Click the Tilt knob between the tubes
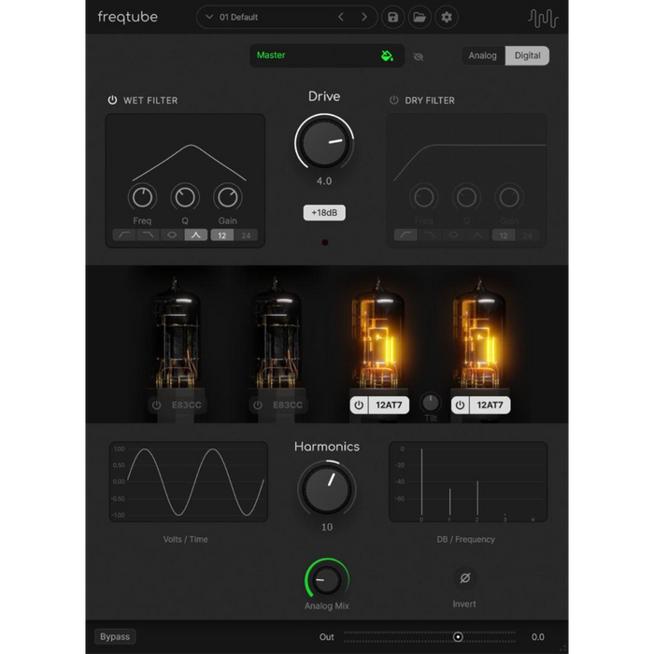The width and height of the screenshot is (654, 654). click(x=431, y=403)
